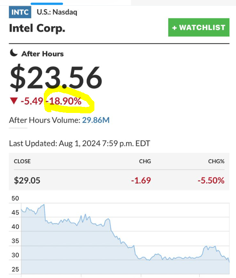Click the blue indicator bar at top
Viewport: 236px width, 278px height.
pyautogui.click(x=47, y=4)
